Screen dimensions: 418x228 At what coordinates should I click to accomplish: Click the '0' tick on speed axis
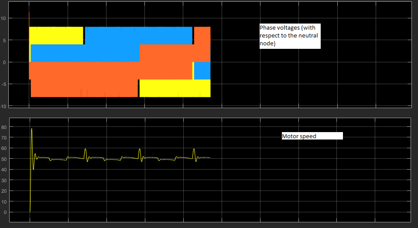pos(5,212)
